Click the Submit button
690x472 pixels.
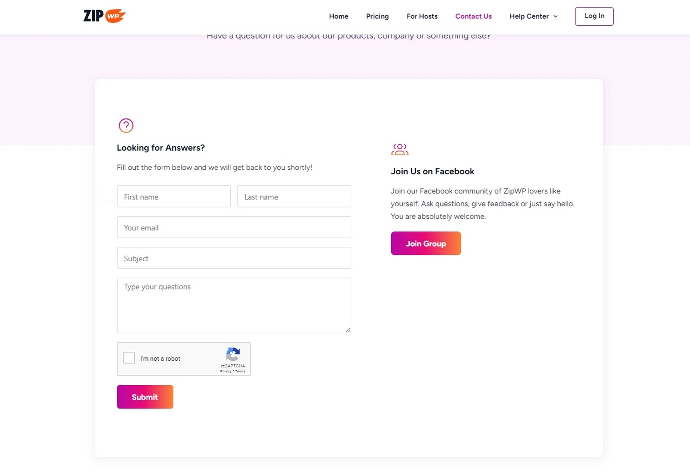pos(145,397)
